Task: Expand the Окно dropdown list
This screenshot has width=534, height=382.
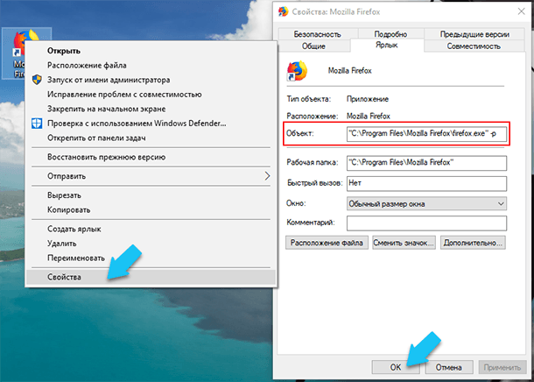Action: coord(501,204)
